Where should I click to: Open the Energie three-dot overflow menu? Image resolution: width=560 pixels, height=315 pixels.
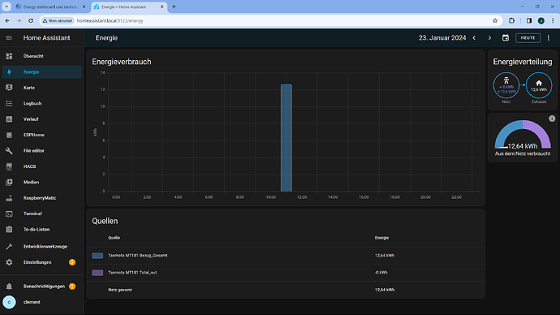coord(549,38)
